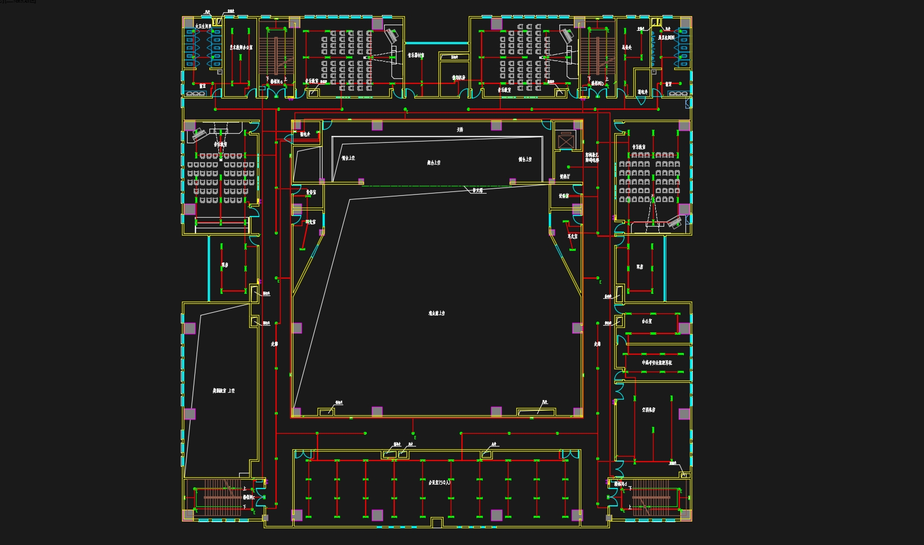Select the 办公室 room label

click(647, 322)
